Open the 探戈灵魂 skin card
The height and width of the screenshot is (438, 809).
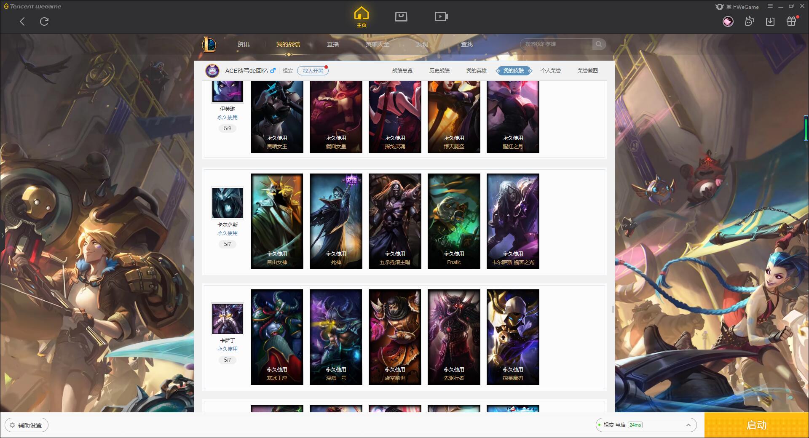[x=395, y=117]
